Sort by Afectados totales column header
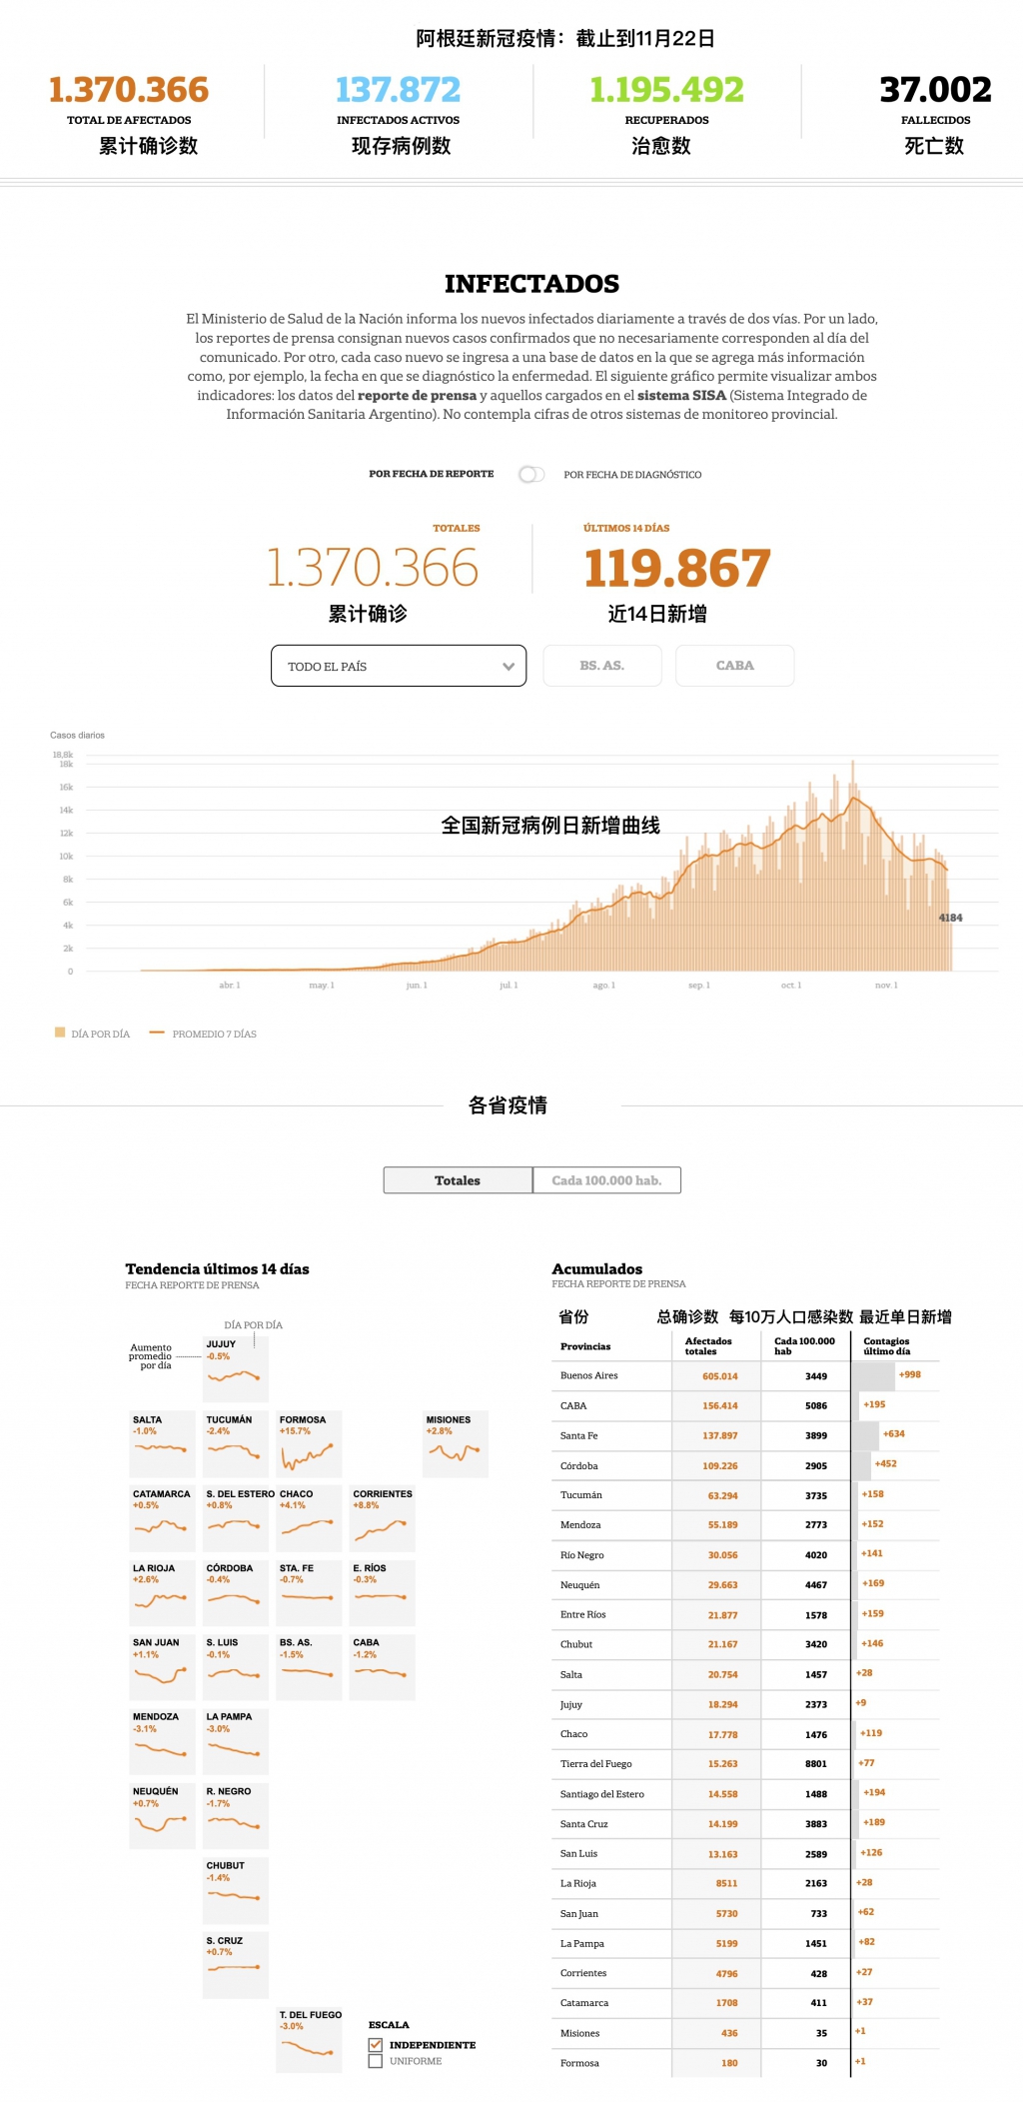Image resolution: width=1023 pixels, height=2102 pixels. [x=708, y=1346]
